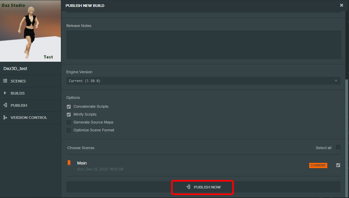Tick the Select all scenes checkbox
Screen dimensions: 349x198
pos(338,147)
